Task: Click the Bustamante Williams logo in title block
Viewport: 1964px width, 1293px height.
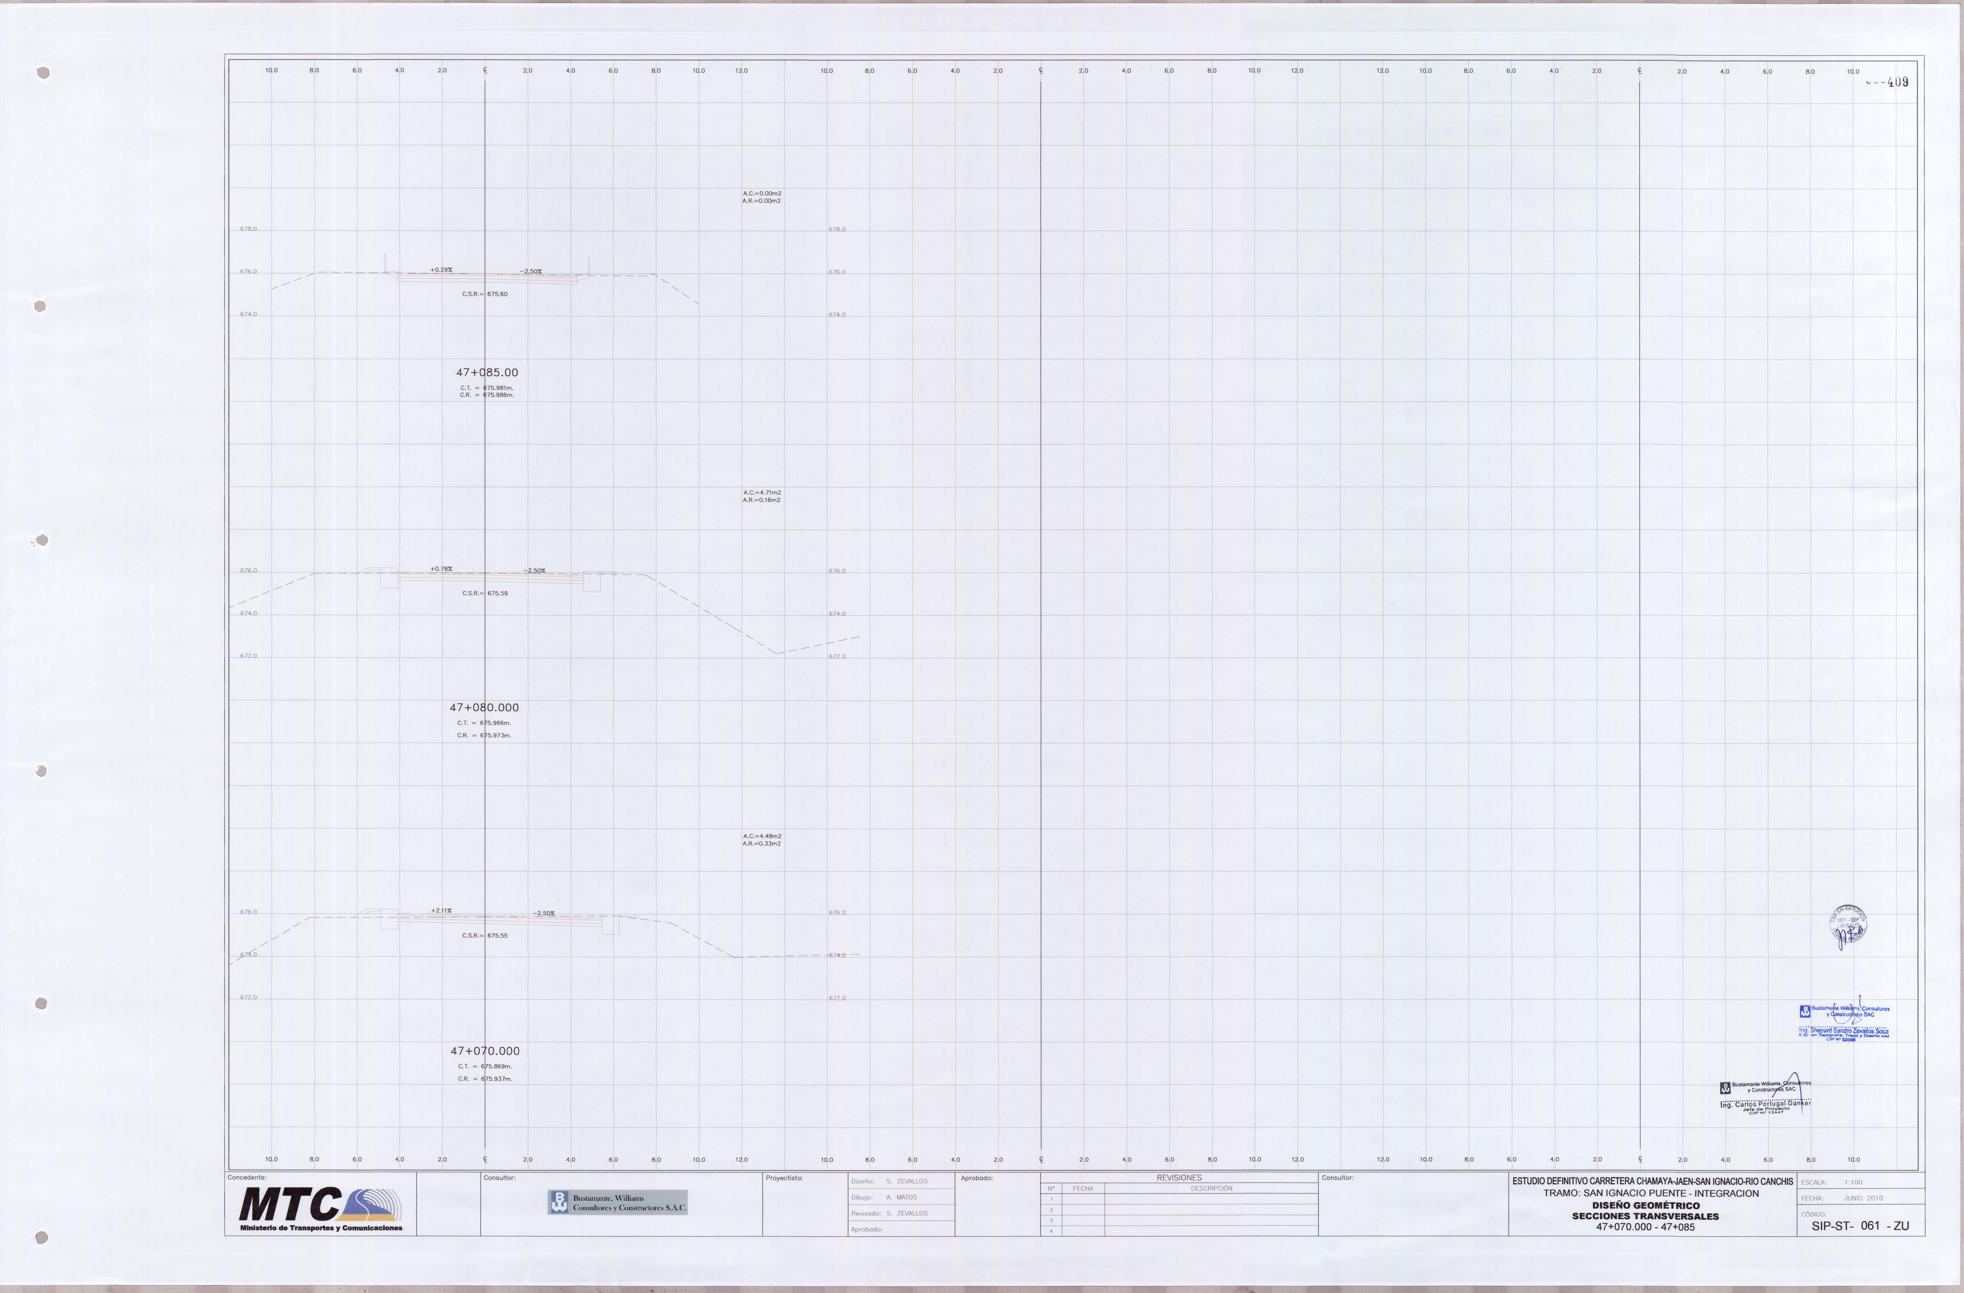Action: click(x=617, y=1202)
